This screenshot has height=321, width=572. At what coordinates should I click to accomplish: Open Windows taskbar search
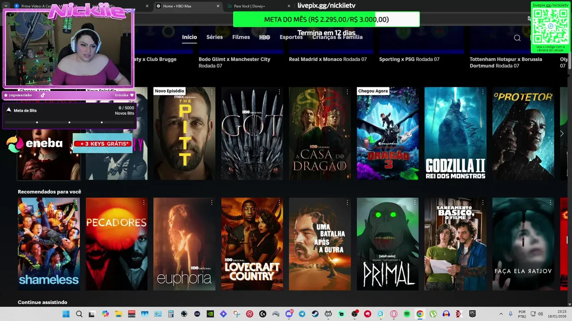79,314
